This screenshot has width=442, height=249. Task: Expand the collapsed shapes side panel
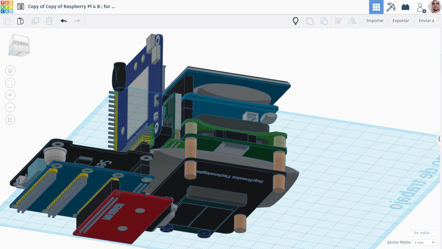point(439,139)
